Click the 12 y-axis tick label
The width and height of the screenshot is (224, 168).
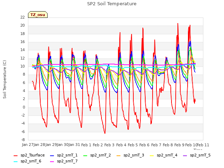tap(22, 58)
